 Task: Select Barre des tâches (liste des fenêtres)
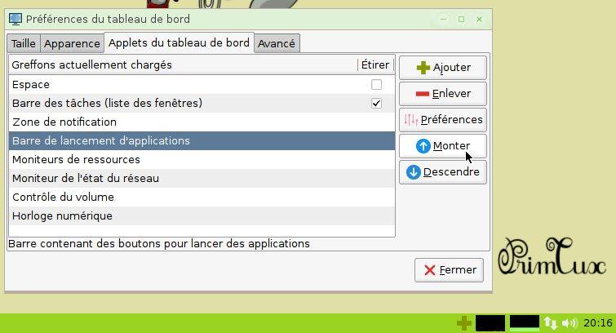click(202, 104)
